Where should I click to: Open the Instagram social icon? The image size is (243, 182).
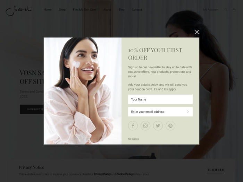tap(145, 125)
